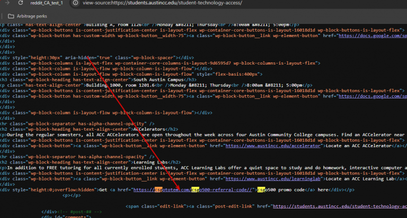
Task: Select the reddit_CA_test_1 label
Action: click(x=47, y=3)
